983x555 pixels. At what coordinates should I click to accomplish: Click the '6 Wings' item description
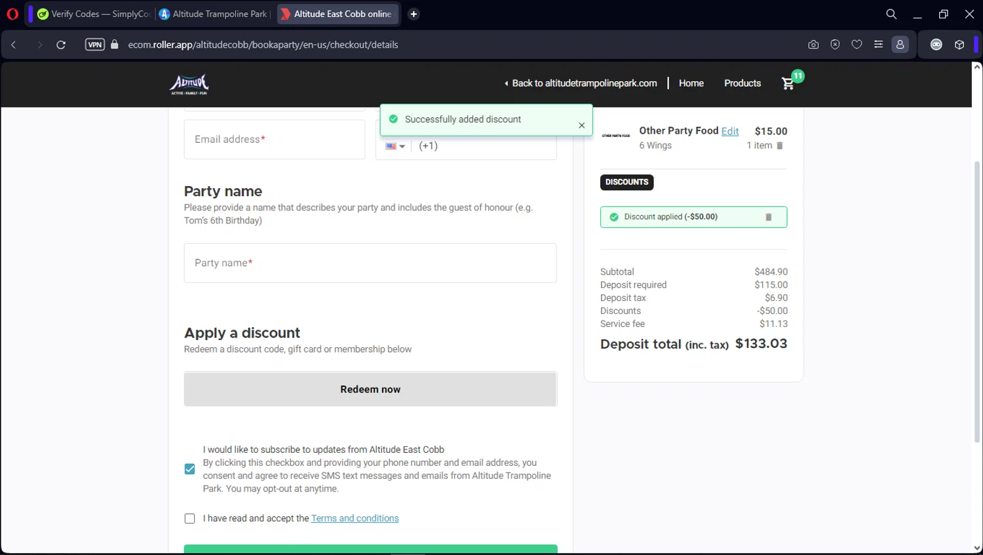(655, 145)
